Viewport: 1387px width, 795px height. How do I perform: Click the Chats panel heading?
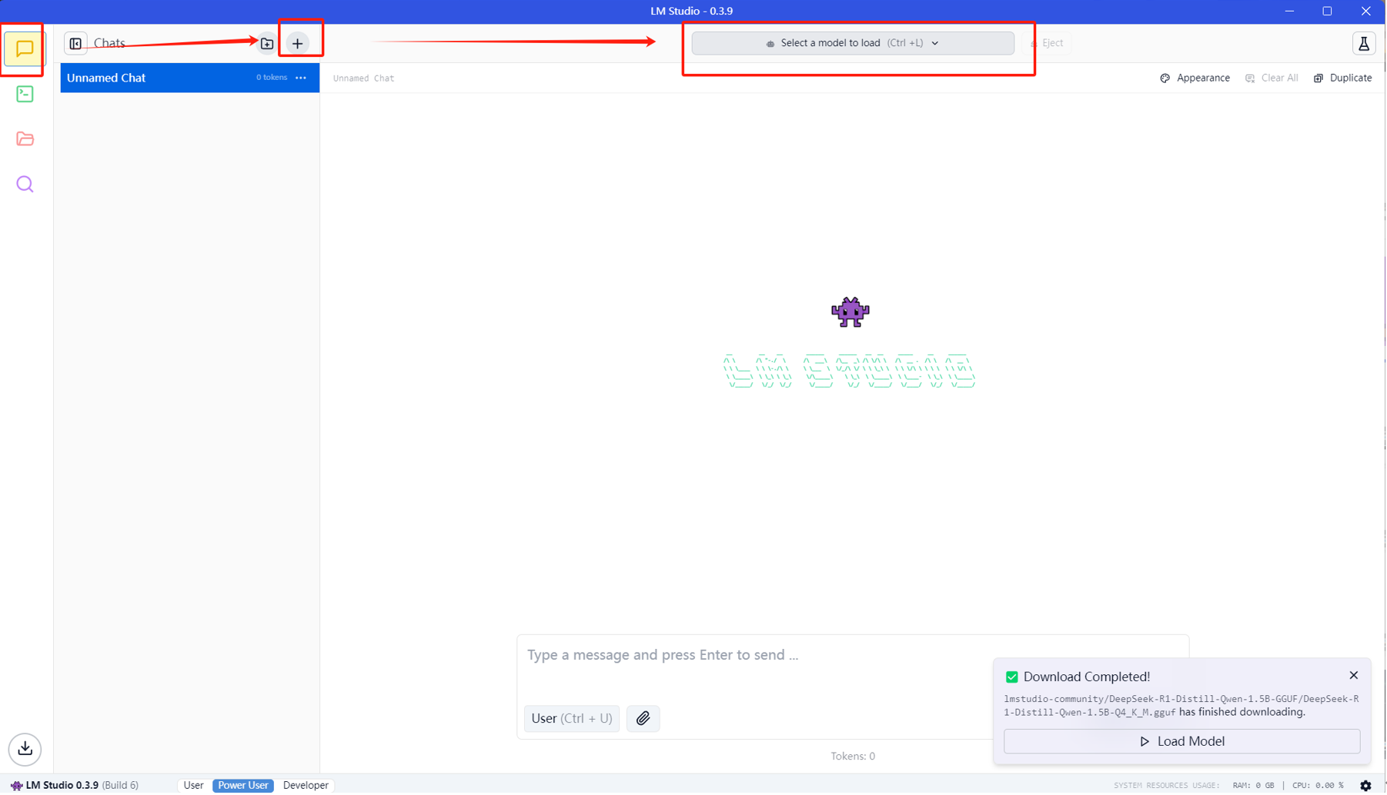click(109, 44)
